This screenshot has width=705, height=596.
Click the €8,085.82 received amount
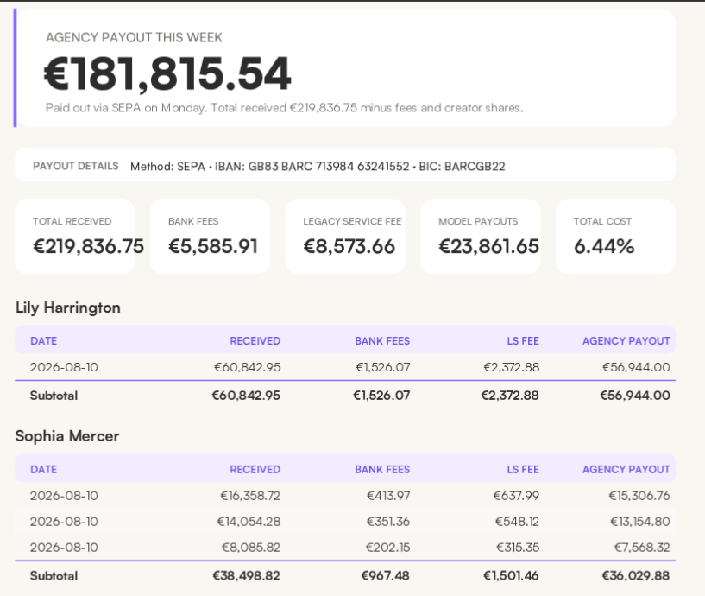pos(251,548)
